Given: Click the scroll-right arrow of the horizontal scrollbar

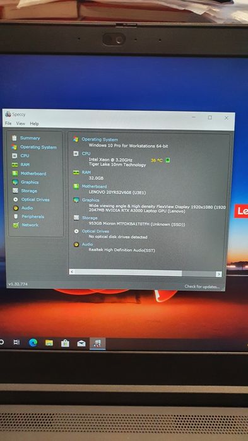Looking at the screenshot, I should 219,274.
